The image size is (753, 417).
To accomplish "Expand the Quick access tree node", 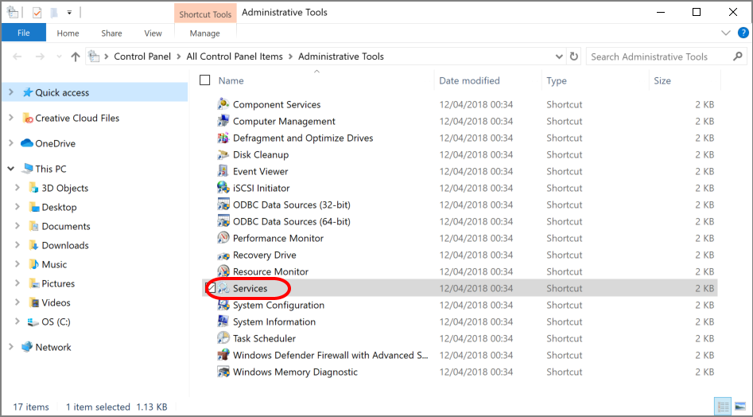I will click(11, 92).
